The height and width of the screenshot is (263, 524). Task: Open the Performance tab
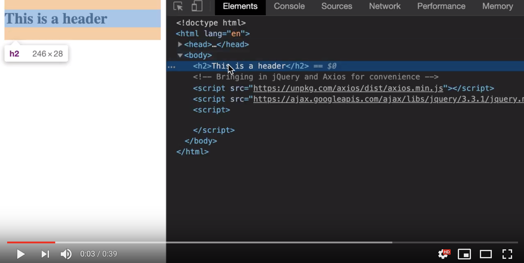441,6
